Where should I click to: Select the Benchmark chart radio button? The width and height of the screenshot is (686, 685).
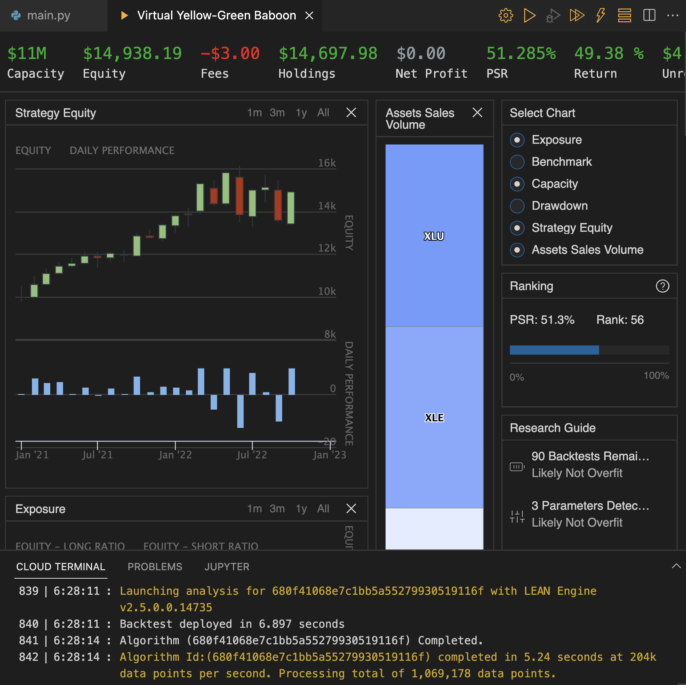[517, 162]
